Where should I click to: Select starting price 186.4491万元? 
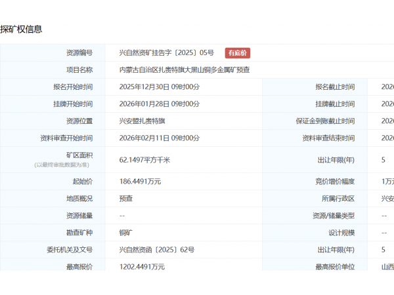(140, 181)
